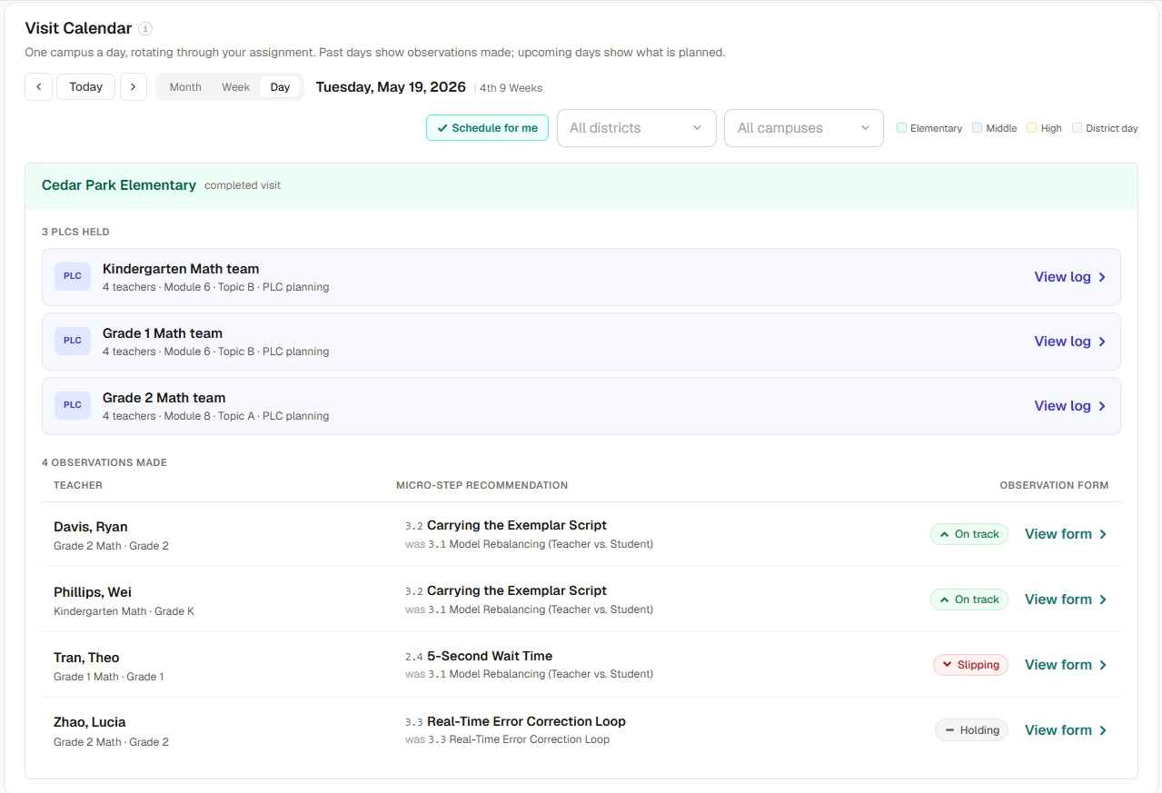Click the Middle legend swatch
The width and height of the screenshot is (1162, 793).
point(977,128)
